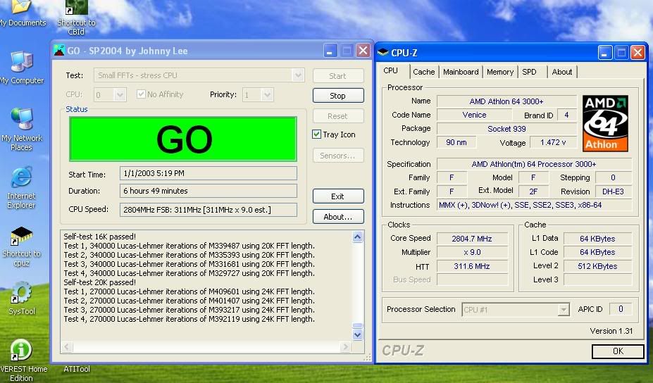The height and width of the screenshot is (383, 653).
Task: Switch to the Mainboard tab
Action: [x=461, y=72]
